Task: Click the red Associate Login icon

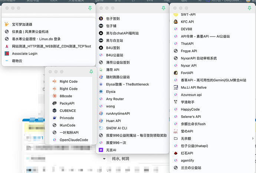Action: pos(7,54)
